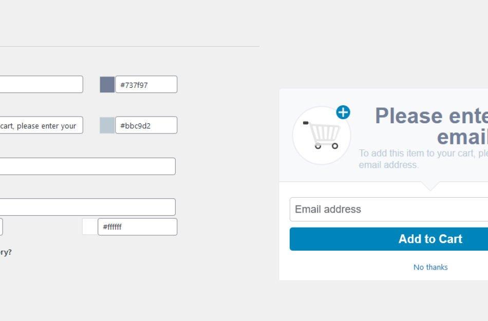The image size is (488, 321).
Task: Click the bold label ending in 'ry?'
Action: [5, 252]
